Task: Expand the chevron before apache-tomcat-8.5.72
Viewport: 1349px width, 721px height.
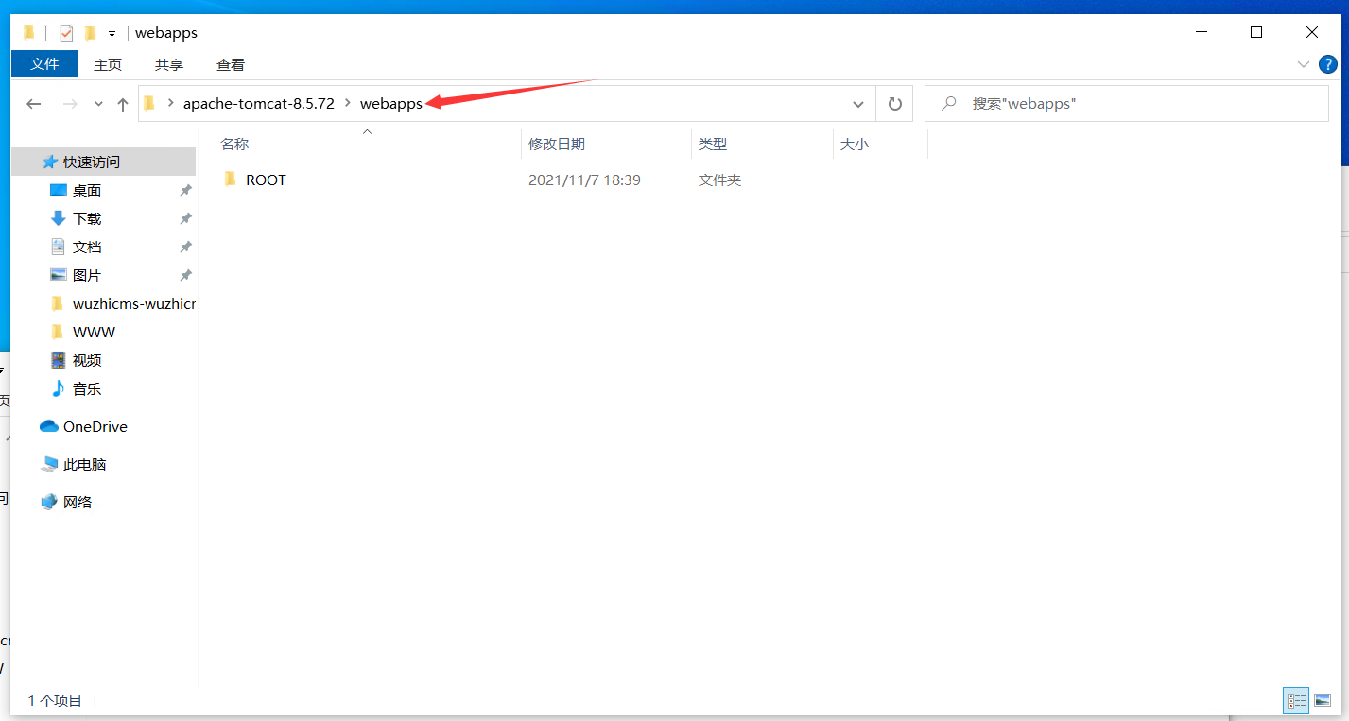Action: (171, 104)
